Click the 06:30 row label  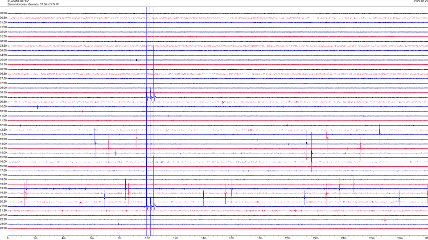pyautogui.click(x=3, y=74)
